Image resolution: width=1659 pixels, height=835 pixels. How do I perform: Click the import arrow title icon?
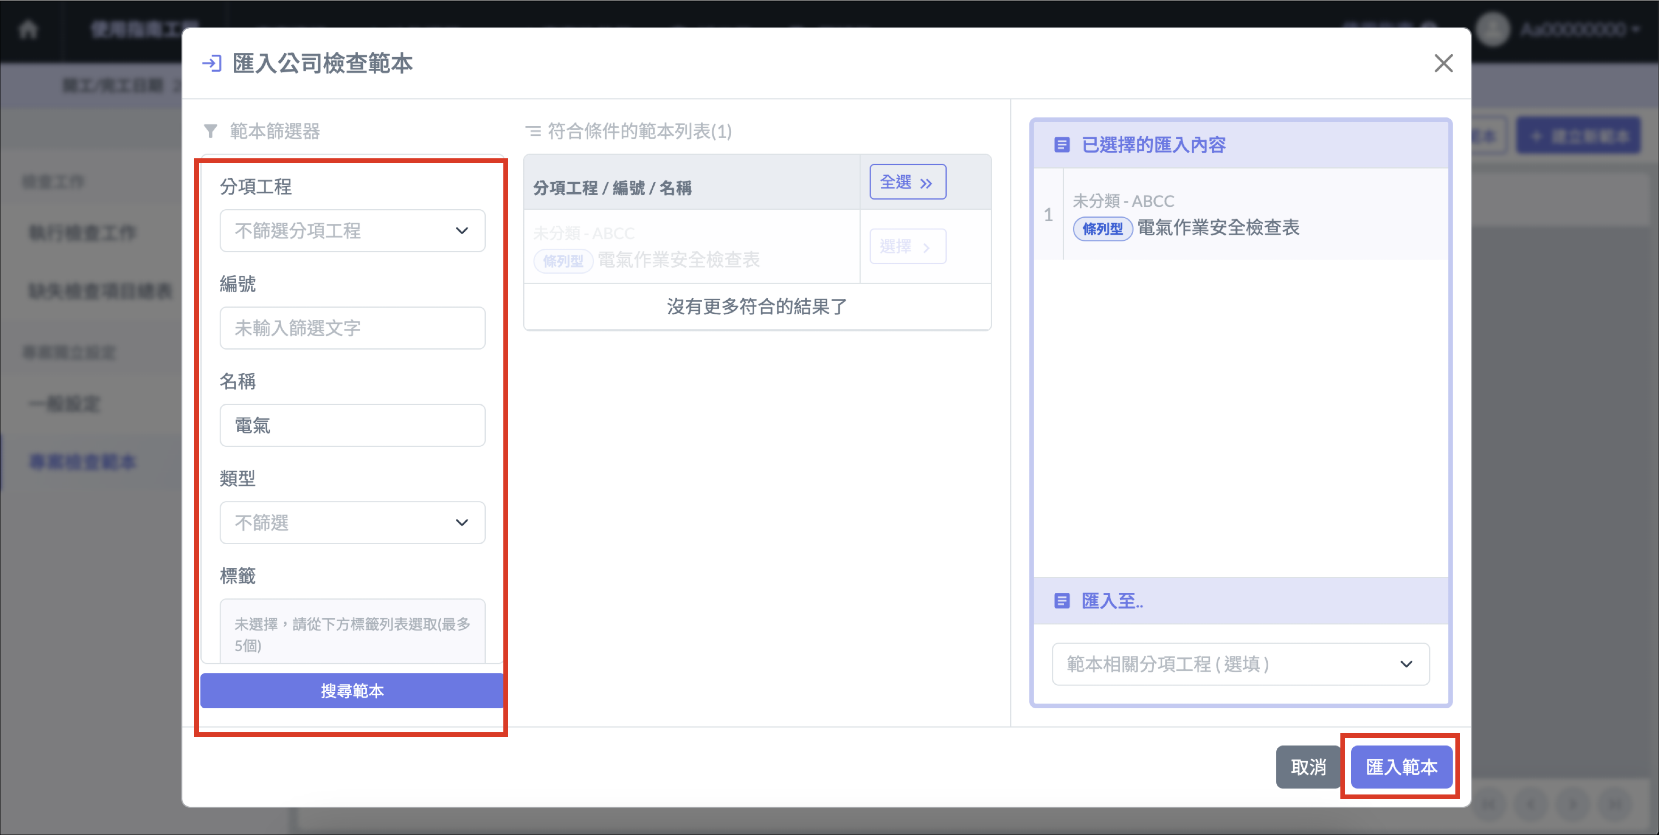pyautogui.click(x=212, y=63)
